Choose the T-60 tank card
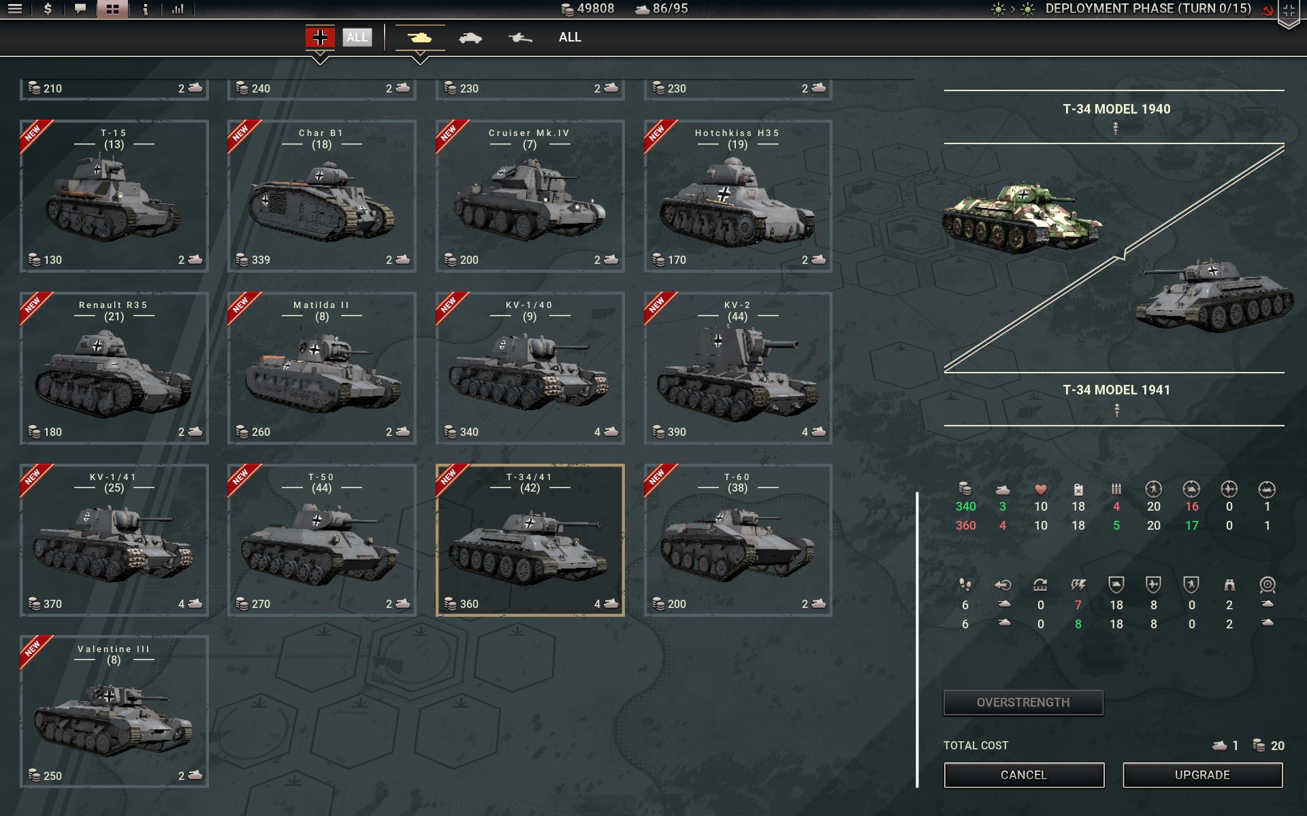1307x816 pixels. coord(738,540)
